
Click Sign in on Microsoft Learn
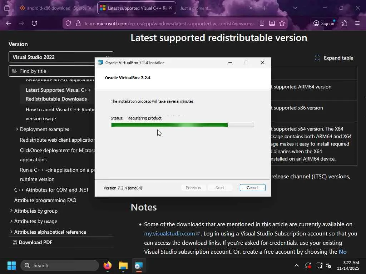pyautogui.click(x=324, y=23)
